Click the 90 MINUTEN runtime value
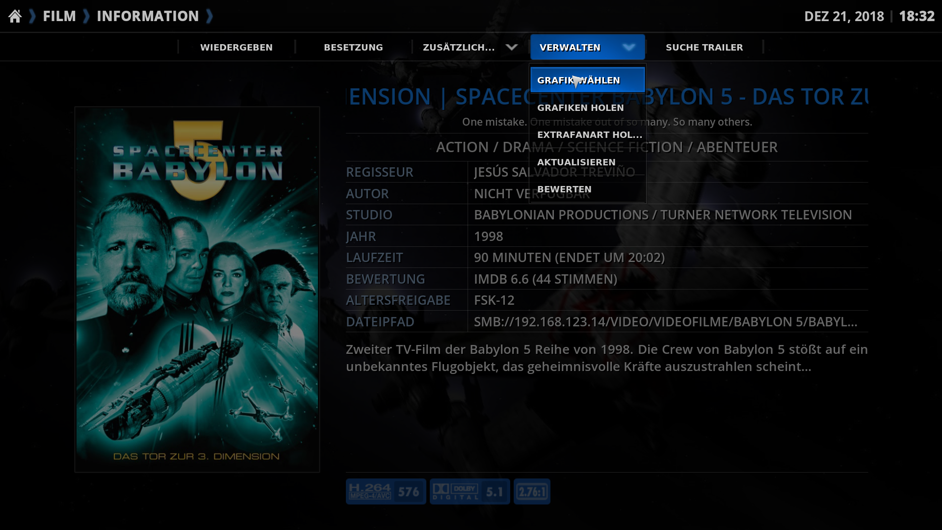This screenshot has width=942, height=530. point(569,257)
